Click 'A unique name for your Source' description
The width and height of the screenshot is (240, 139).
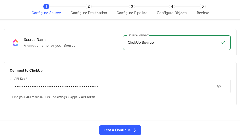pyautogui.click(x=50, y=46)
